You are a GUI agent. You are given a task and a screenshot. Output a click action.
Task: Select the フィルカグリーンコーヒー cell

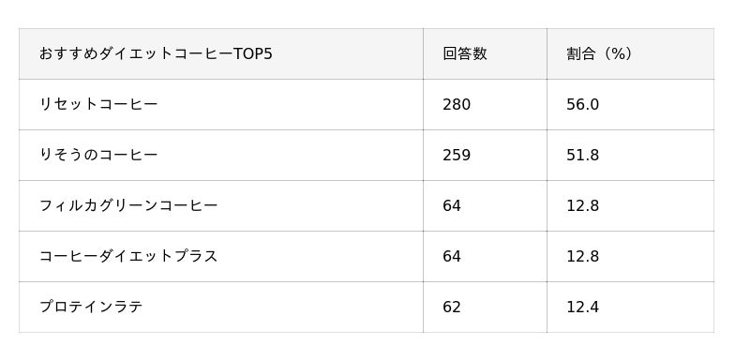click(x=221, y=205)
